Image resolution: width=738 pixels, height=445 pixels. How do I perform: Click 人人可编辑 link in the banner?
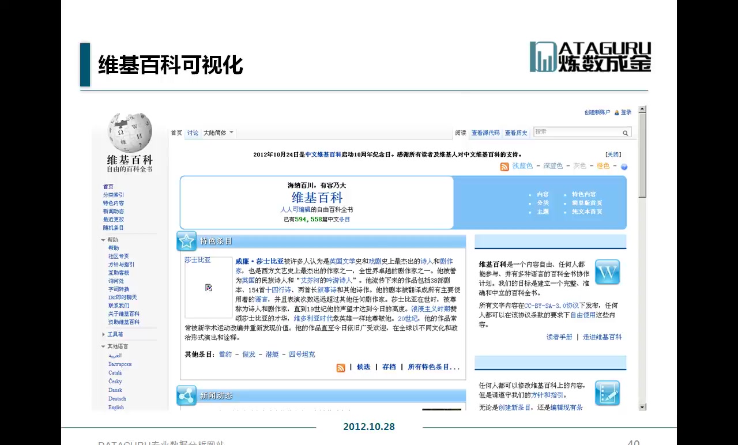click(295, 210)
